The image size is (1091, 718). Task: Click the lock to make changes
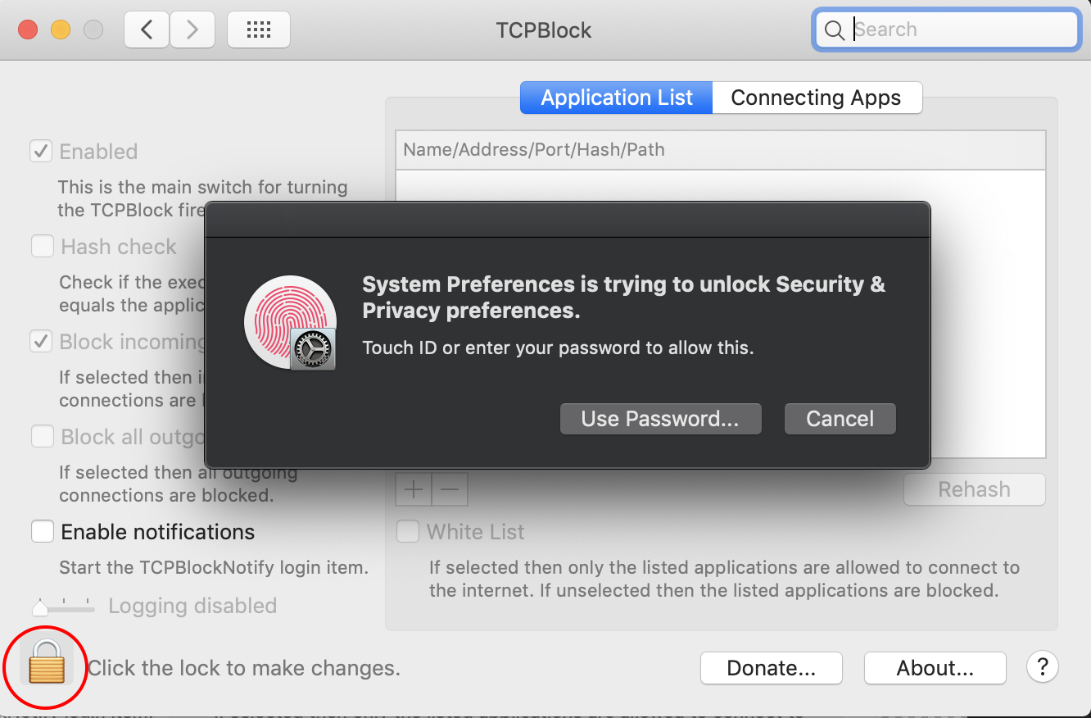tap(45, 666)
